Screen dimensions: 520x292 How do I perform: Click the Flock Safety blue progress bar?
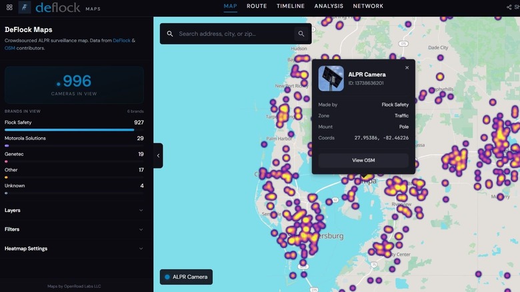69,130
